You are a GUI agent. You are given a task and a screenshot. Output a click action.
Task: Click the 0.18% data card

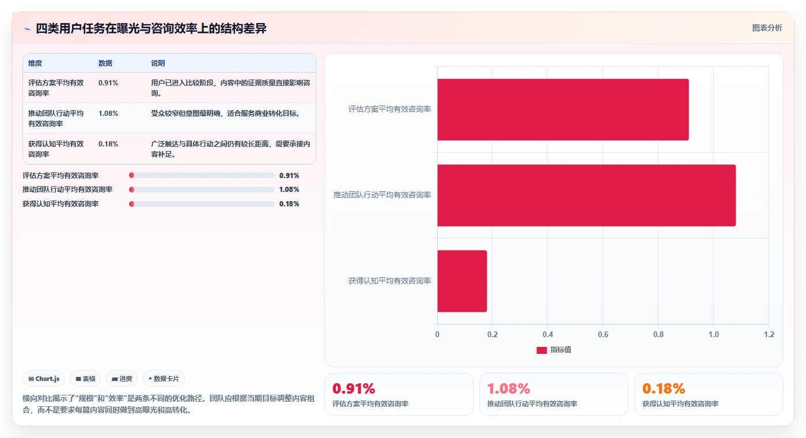[709, 394]
